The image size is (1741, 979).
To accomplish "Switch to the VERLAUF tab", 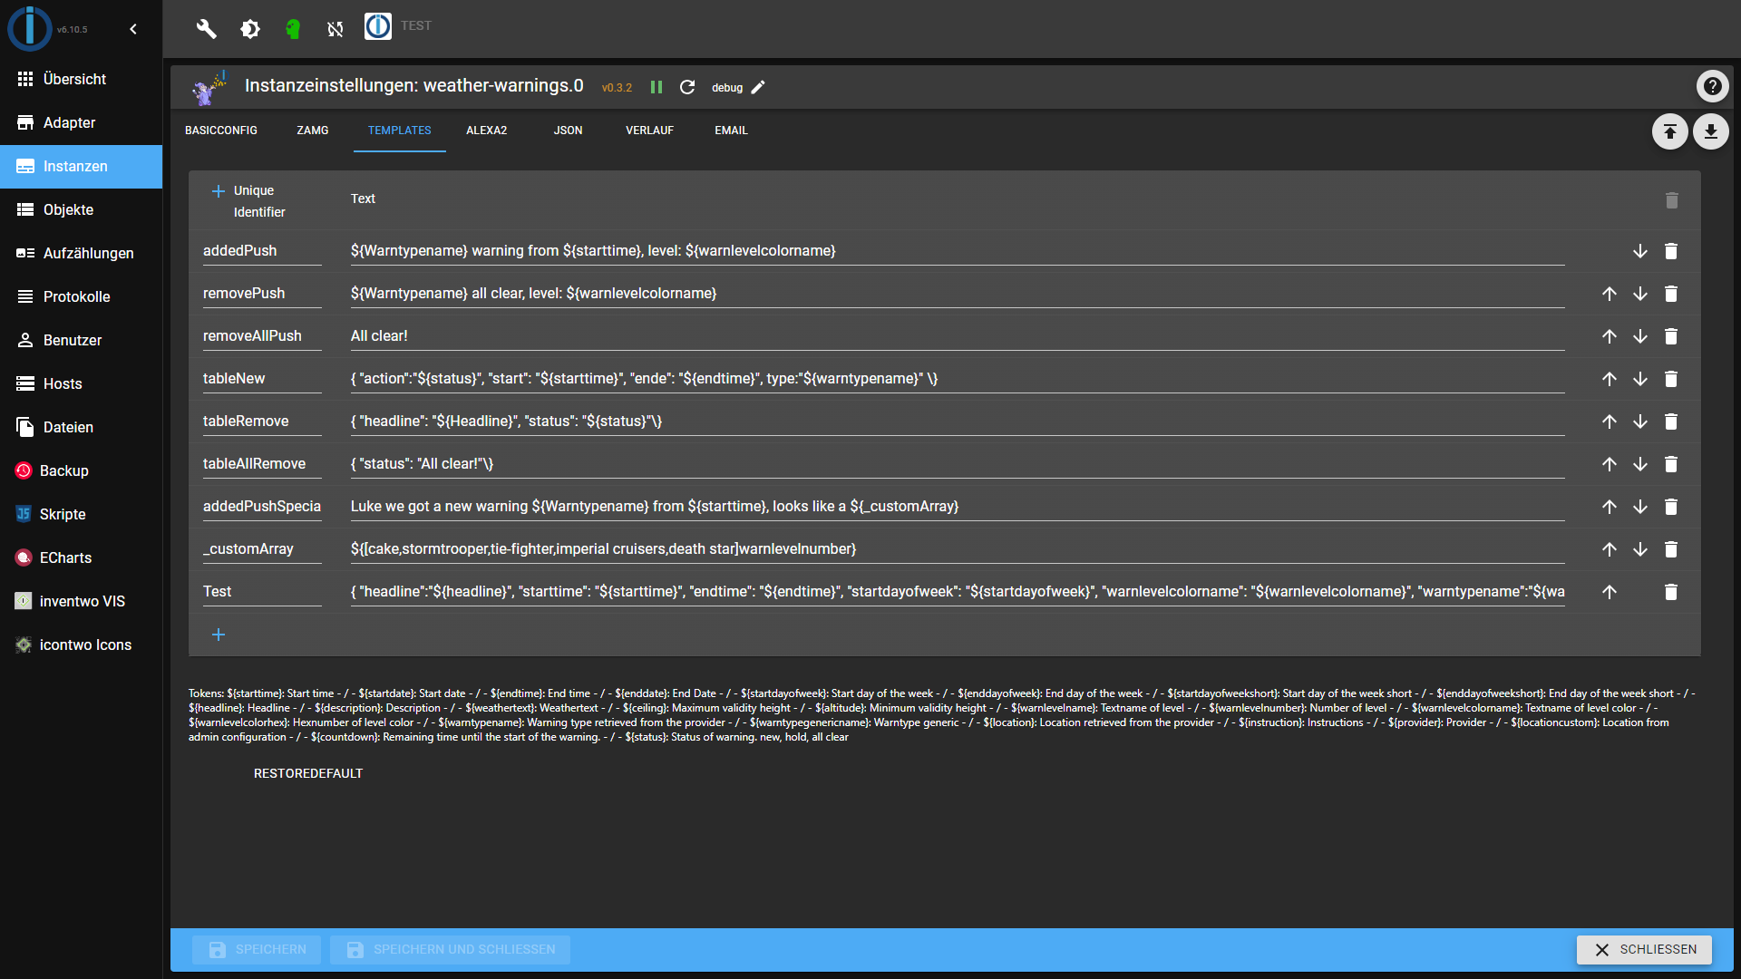I will point(649,131).
